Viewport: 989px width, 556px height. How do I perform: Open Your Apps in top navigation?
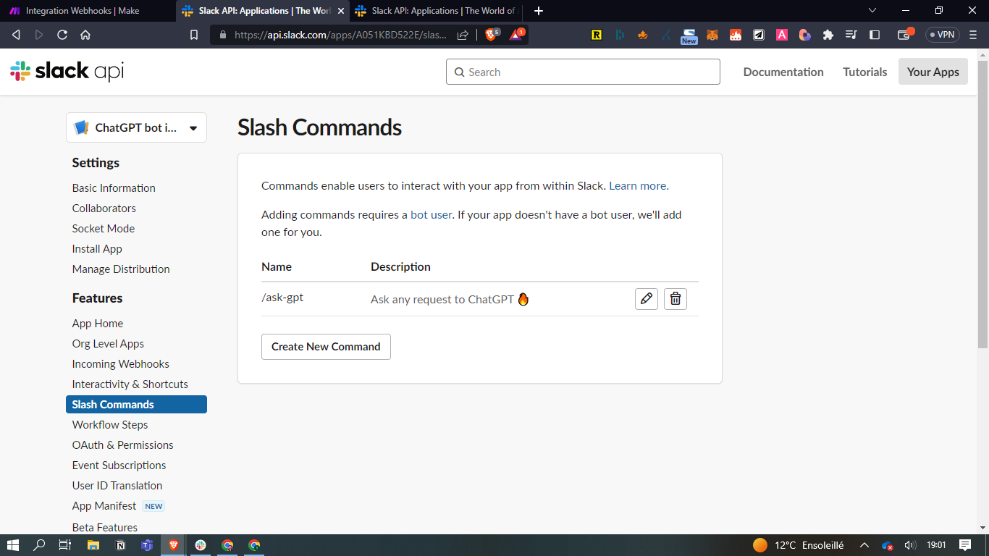pos(933,72)
